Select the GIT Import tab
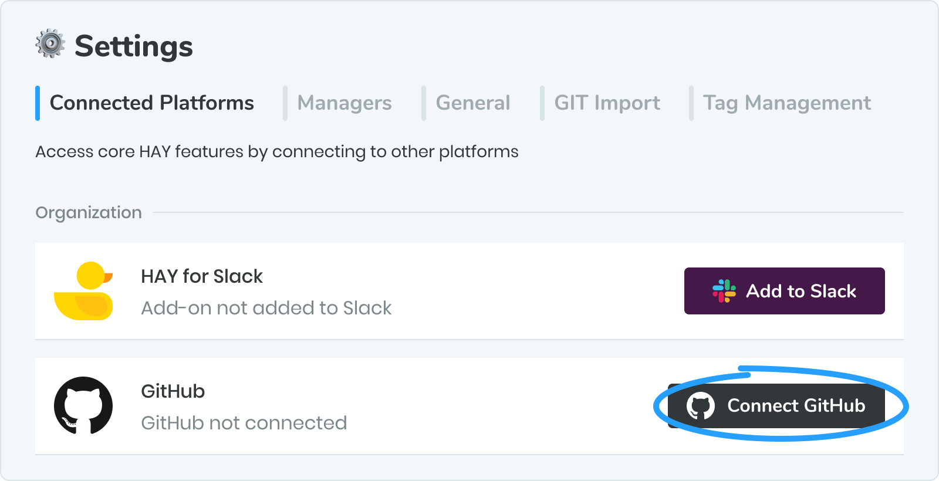Screen dimensions: 939x481 tap(607, 103)
